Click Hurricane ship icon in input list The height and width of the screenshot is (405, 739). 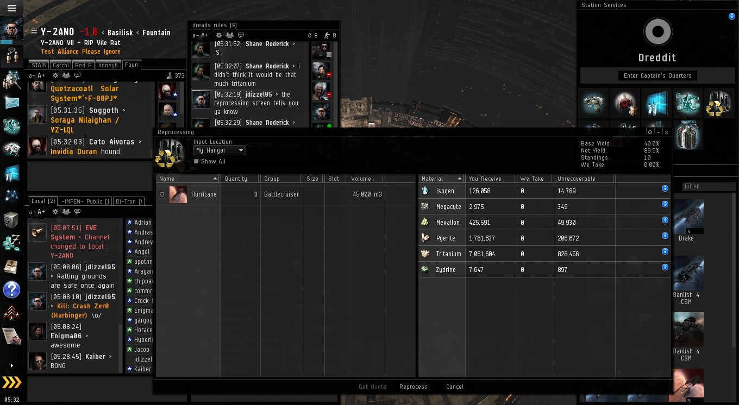178,194
